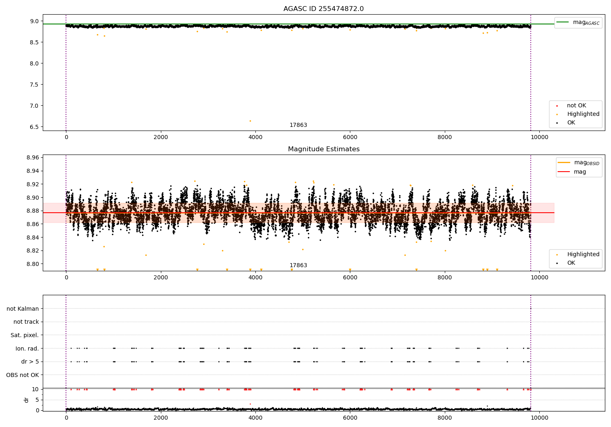The image size is (611, 427).
Task: Click the "not track" row label
Action: tap(26, 322)
